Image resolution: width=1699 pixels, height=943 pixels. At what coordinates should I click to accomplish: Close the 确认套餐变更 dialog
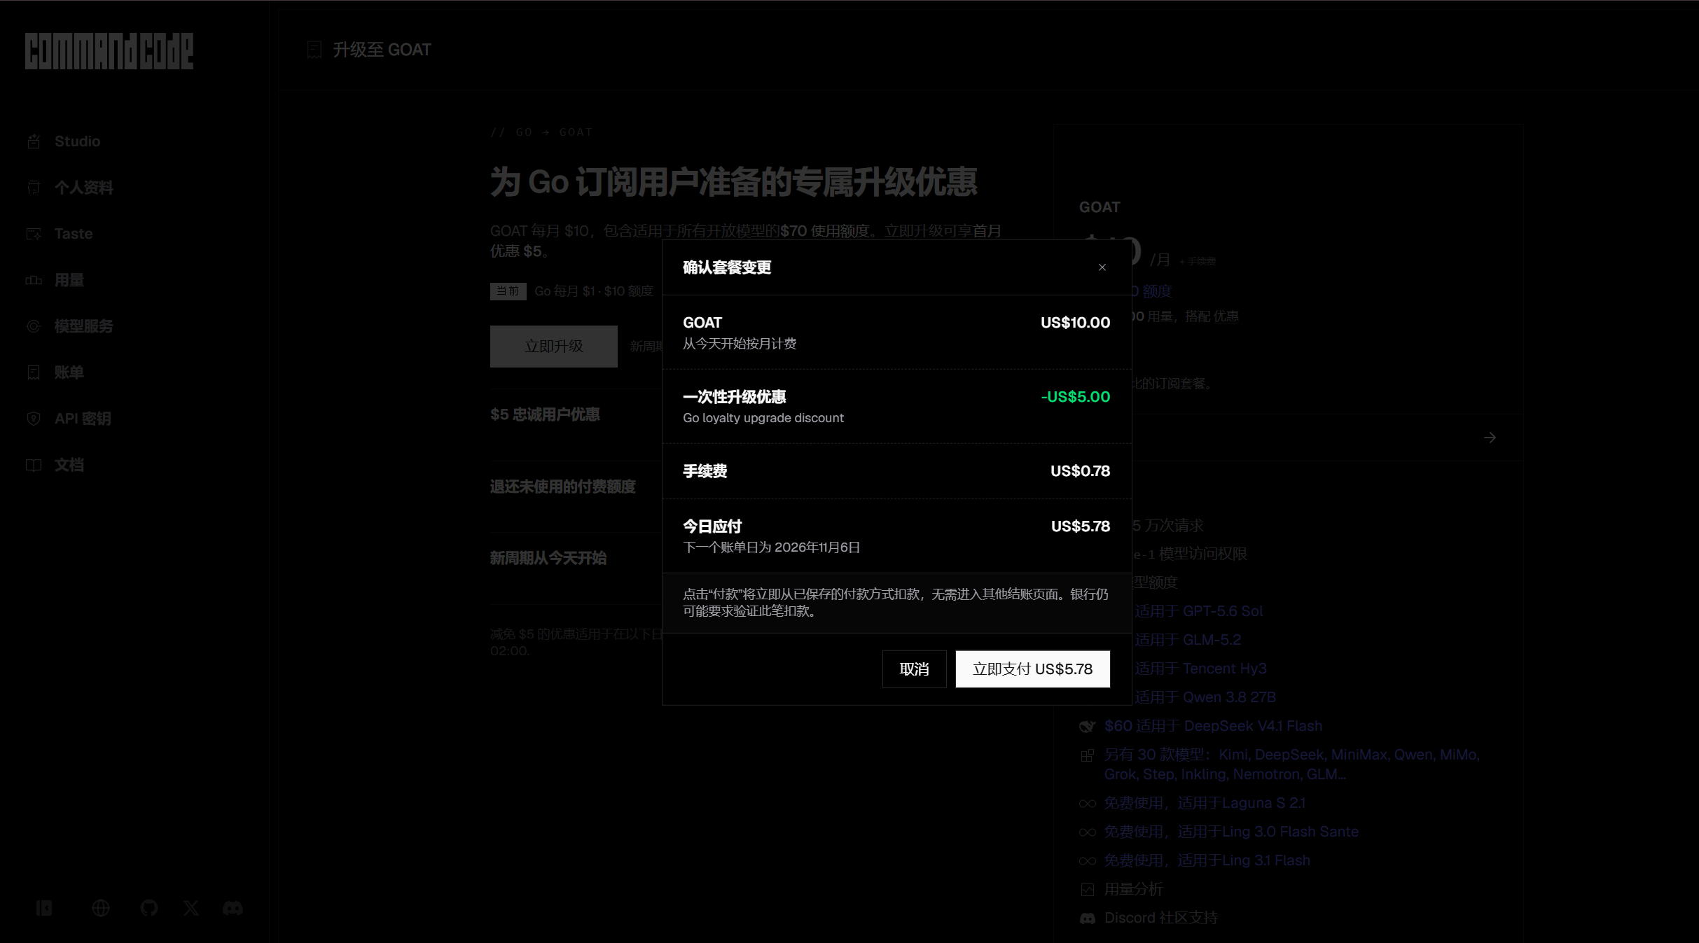(1102, 267)
